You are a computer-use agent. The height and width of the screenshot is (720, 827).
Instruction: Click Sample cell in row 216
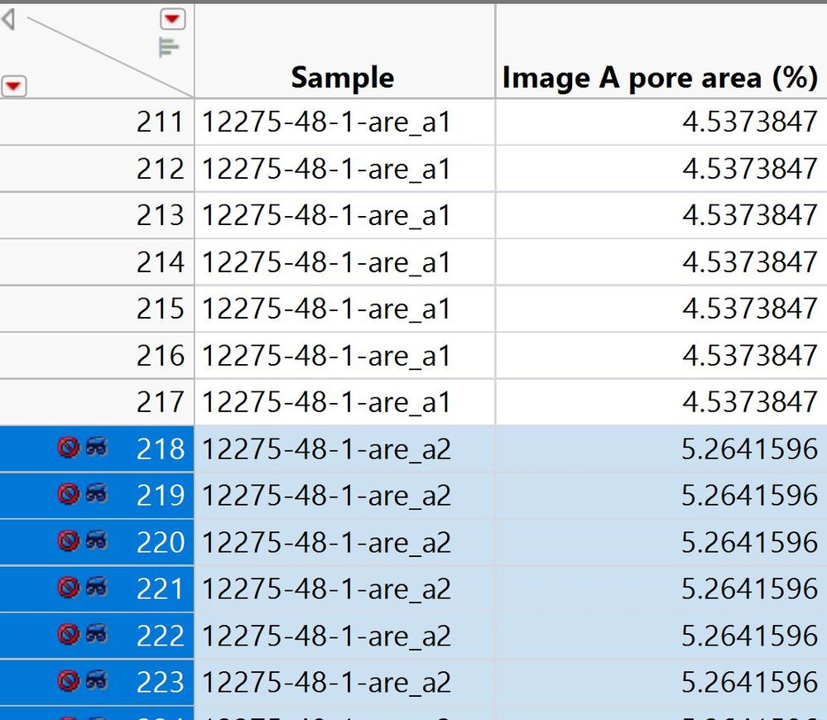click(x=344, y=355)
